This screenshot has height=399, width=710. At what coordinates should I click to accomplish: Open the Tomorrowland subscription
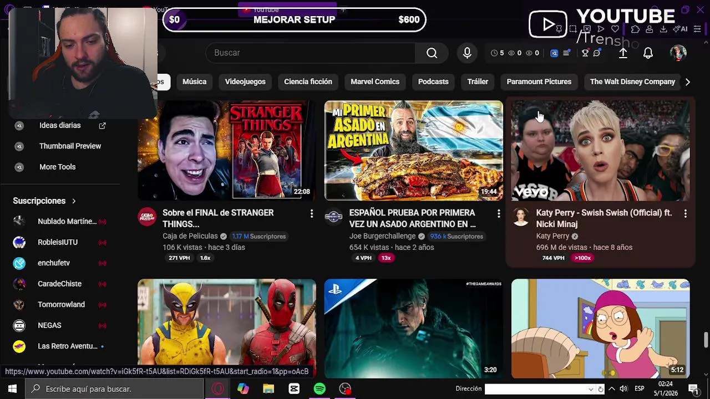click(x=60, y=304)
